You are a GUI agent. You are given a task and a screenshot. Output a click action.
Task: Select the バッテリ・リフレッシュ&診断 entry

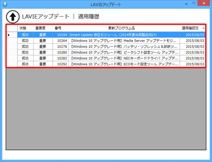tap(124, 47)
